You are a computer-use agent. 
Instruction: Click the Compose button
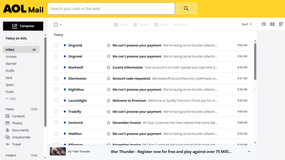23,26
